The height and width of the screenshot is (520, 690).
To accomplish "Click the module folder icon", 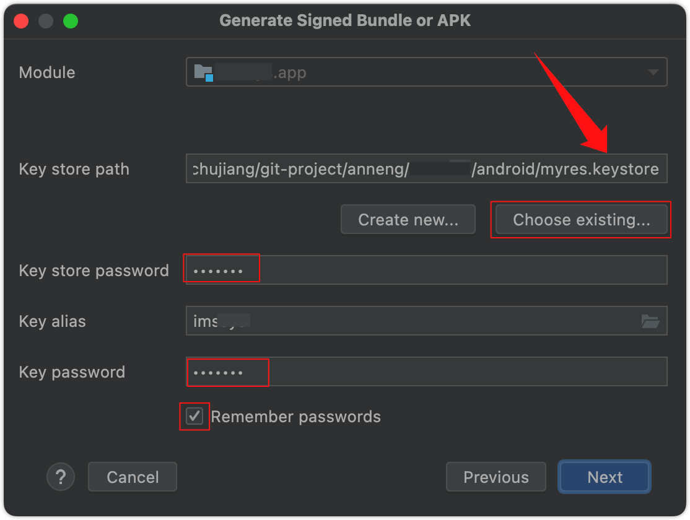I will tap(204, 72).
